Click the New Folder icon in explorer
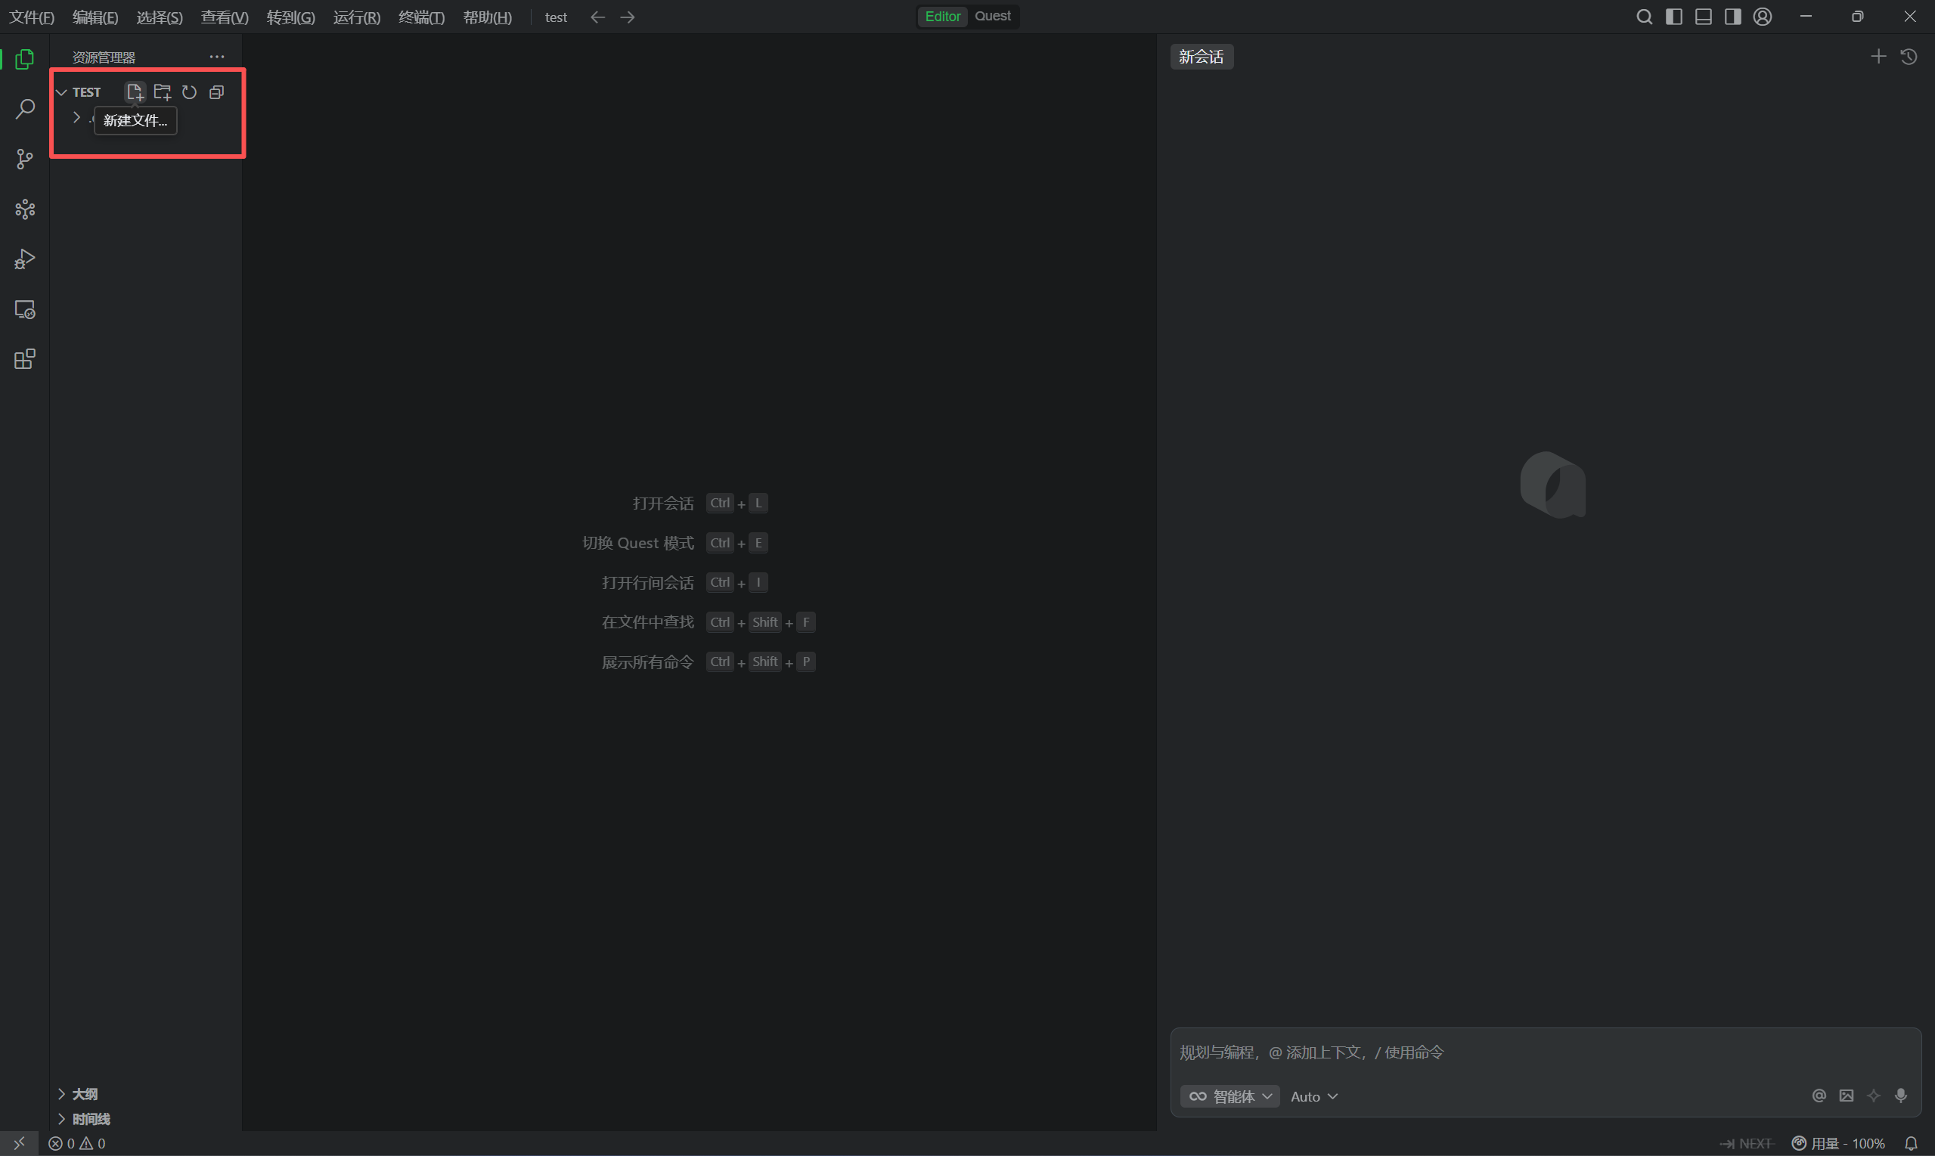 coord(162,92)
